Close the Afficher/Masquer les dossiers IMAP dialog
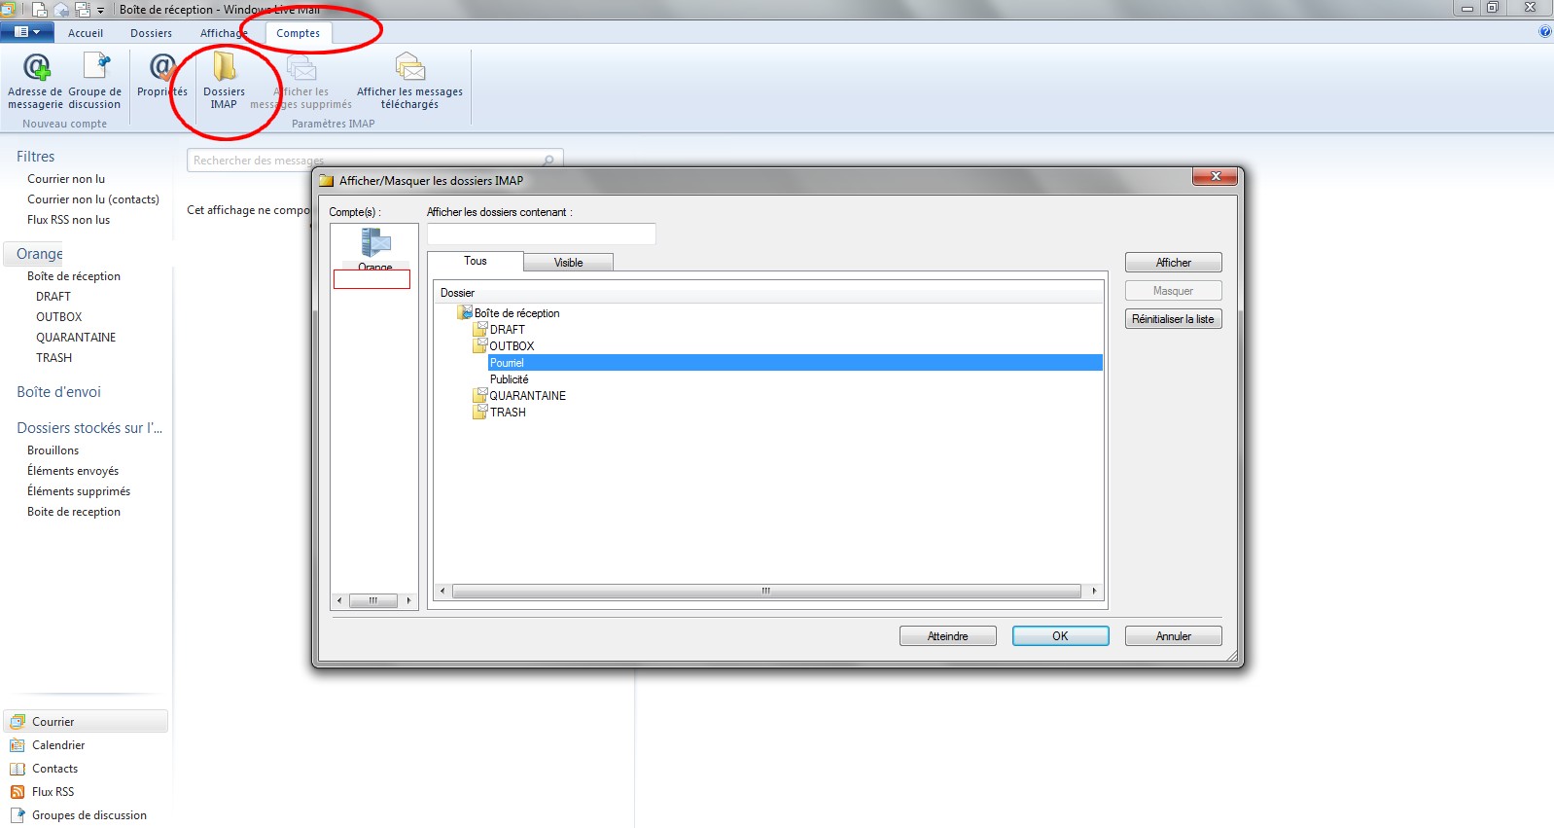The image size is (1554, 828). click(1216, 177)
